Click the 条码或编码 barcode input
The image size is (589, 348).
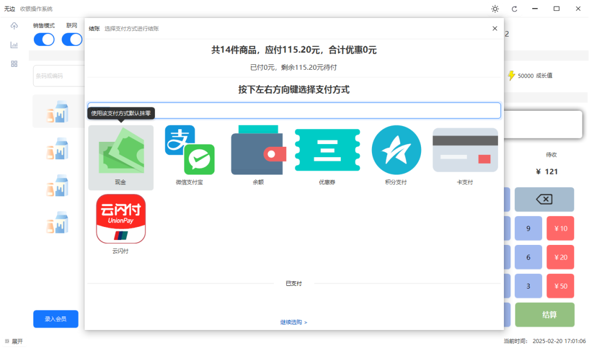[x=58, y=76]
